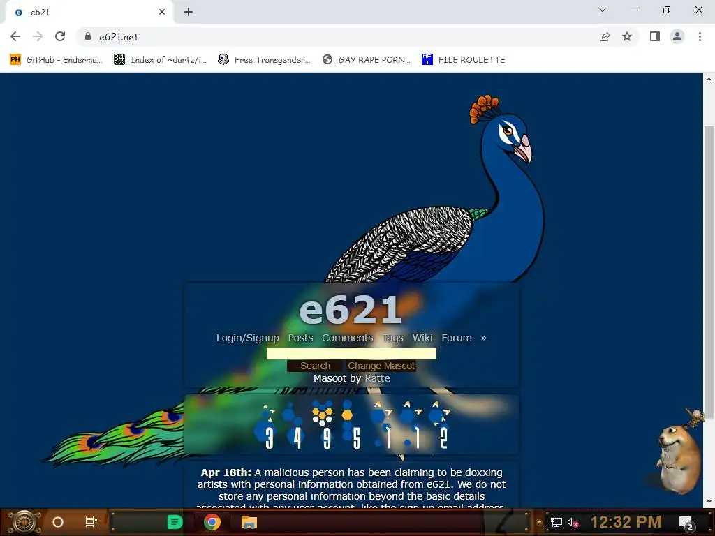Click the Search button
Screen dimensions: 715x536
point(315,366)
